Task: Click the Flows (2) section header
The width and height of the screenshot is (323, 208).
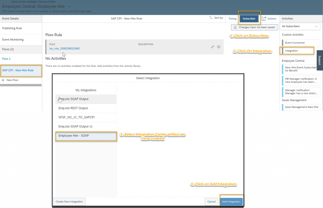Action: [x=21, y=49]
